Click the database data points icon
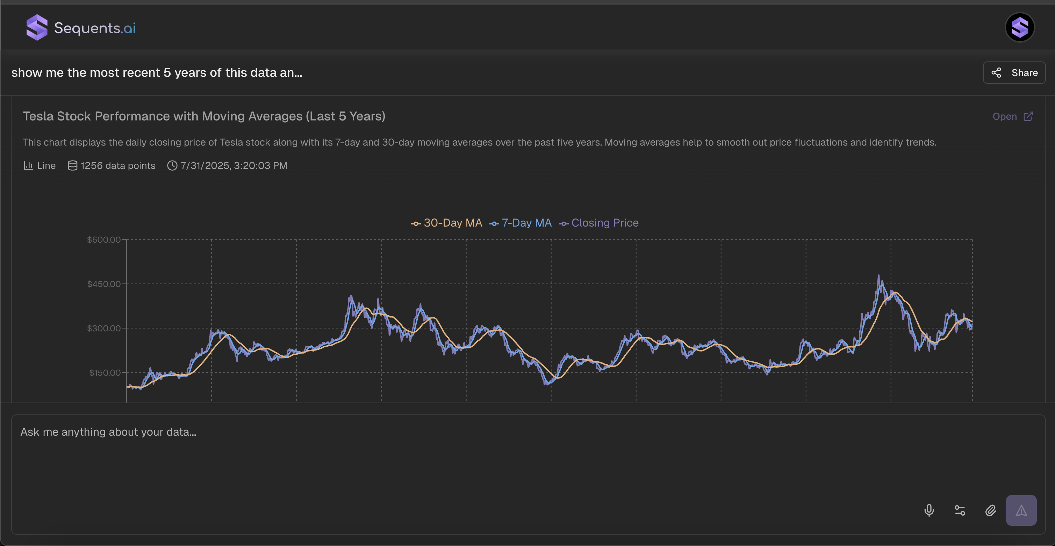Image resolution: width=1055 pixels, height=546 pixels. pos(72,165)
